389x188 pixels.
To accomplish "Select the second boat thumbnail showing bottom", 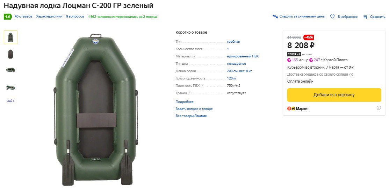I will click(x=10, y=54).
